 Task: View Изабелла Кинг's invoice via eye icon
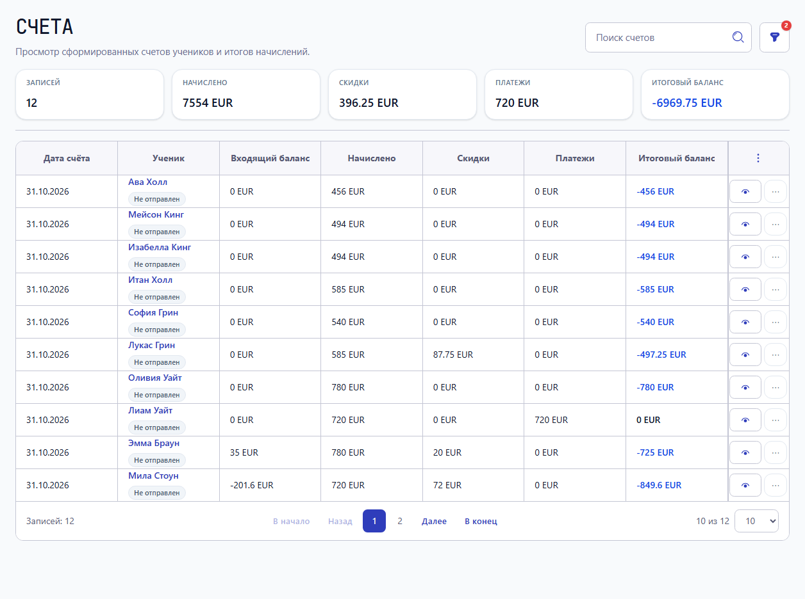click(x=745, y=257)
